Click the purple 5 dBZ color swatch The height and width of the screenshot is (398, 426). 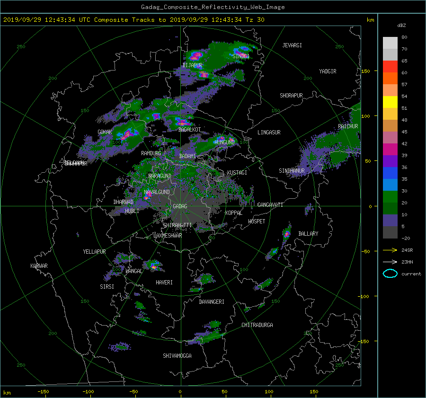click(390, 220)
